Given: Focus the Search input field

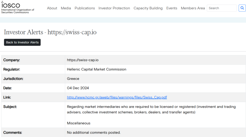Looking at the screenshot, I should 222,8.
